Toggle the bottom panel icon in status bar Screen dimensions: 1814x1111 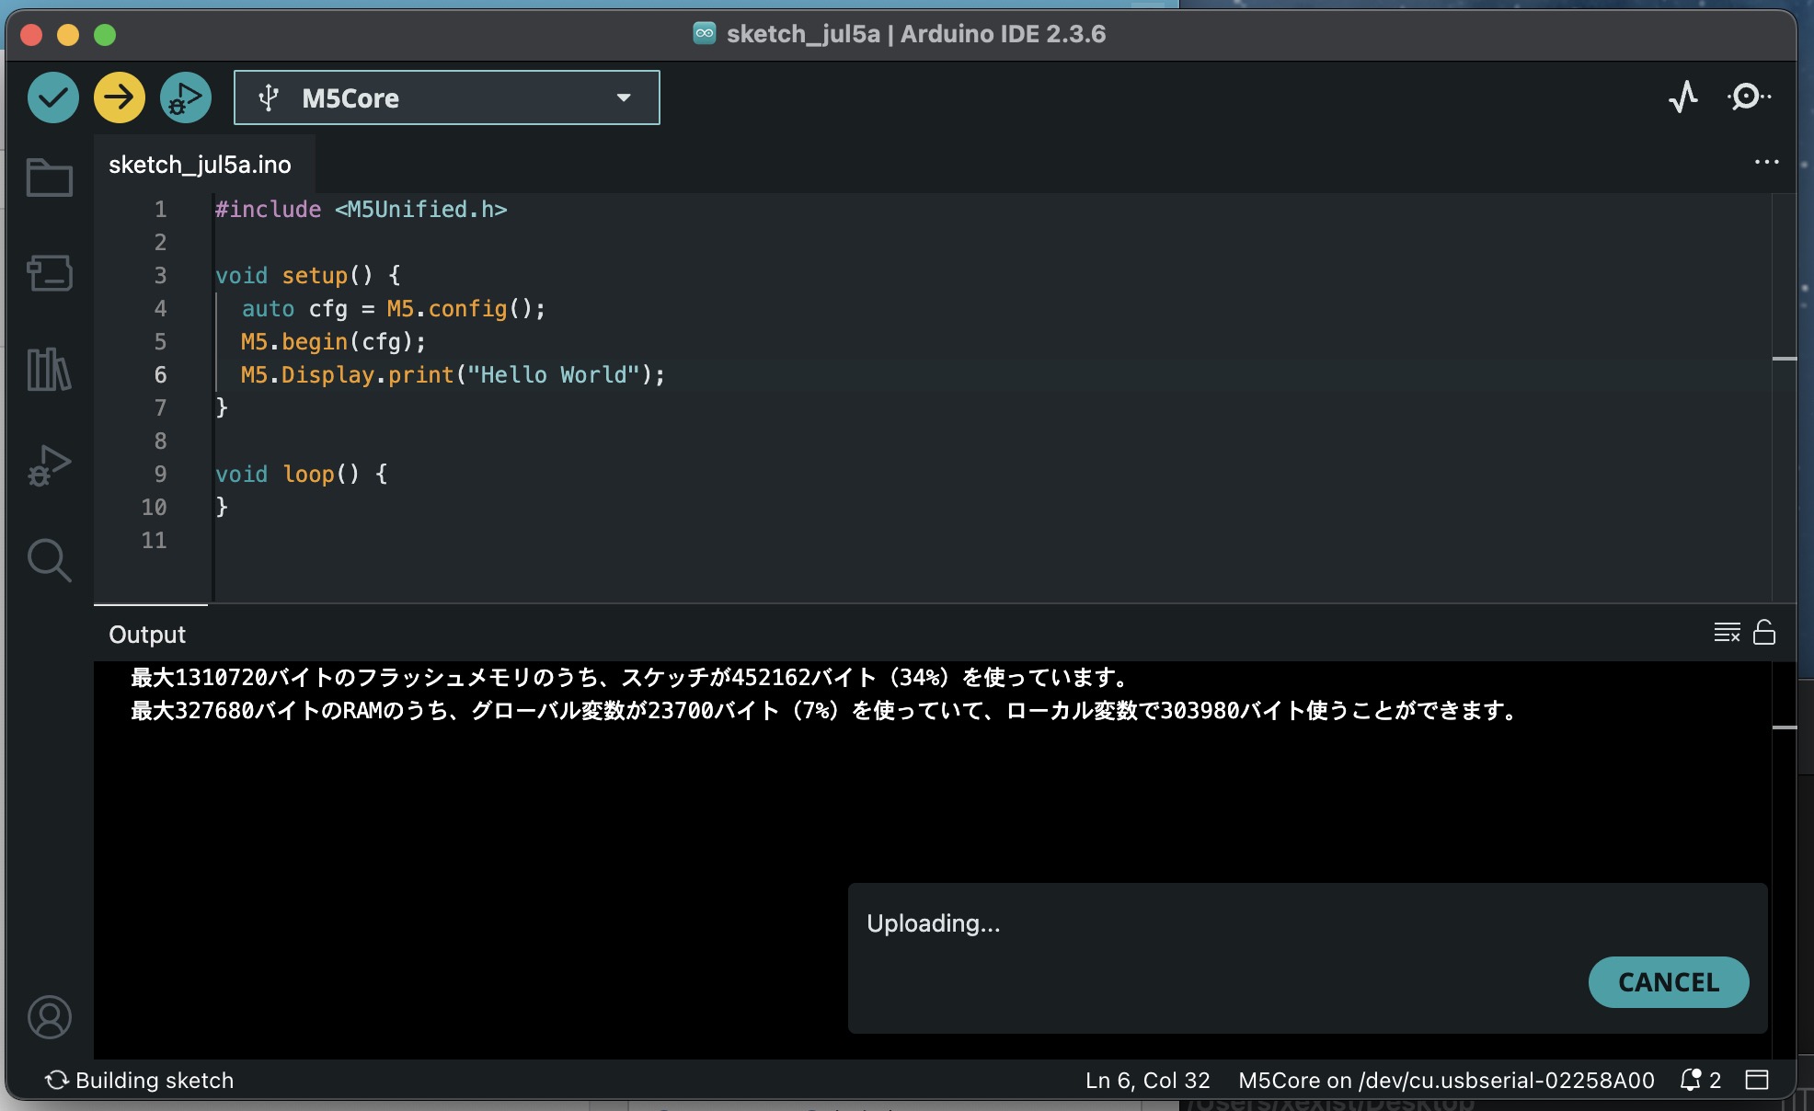(1757, 1080)
